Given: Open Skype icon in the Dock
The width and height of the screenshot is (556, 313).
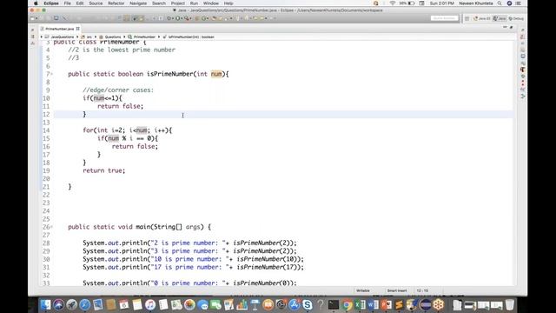Looking at the screenshot, I should [x=307, y=305].
